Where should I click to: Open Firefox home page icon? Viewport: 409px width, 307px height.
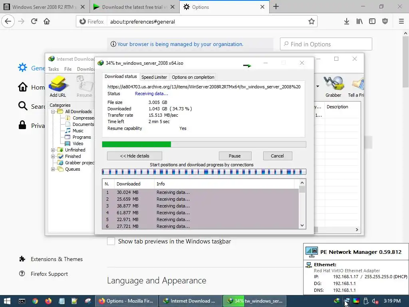(x=47, y=22)
